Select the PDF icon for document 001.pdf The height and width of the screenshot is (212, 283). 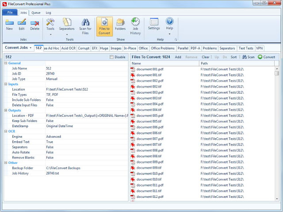(133, 69)
